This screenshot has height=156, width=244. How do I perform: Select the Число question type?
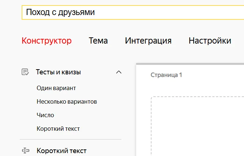point(45,115)
